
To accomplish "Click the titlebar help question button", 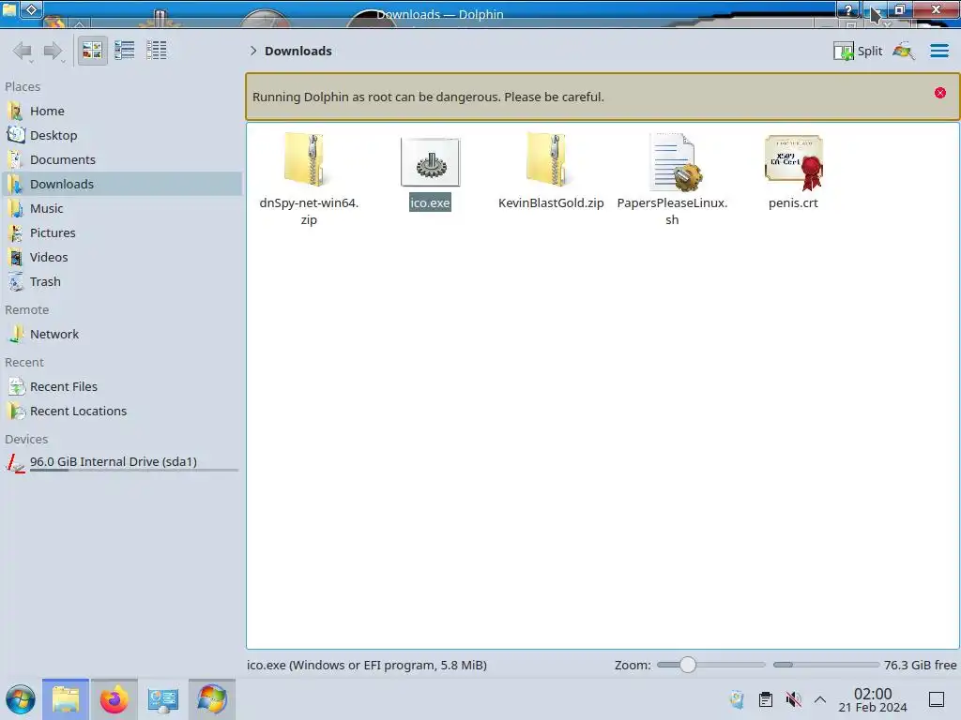I will coord(848,9).
